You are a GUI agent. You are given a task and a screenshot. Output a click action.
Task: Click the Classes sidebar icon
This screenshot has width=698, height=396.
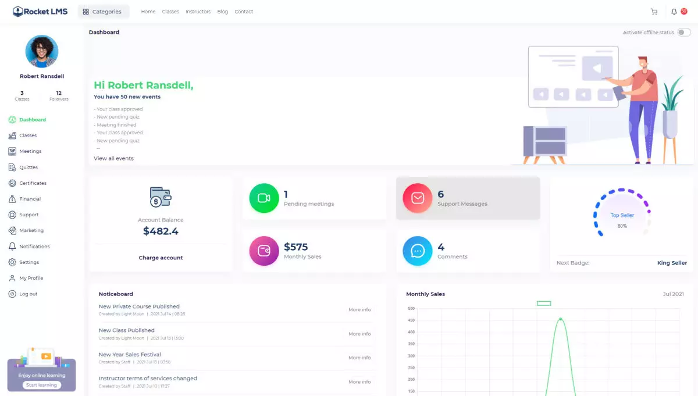[12, 135]
